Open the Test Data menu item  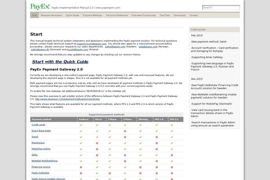165,15
